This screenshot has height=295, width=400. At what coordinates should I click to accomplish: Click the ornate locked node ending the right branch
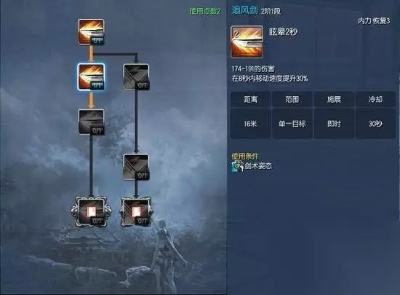(x=136, y=212)
